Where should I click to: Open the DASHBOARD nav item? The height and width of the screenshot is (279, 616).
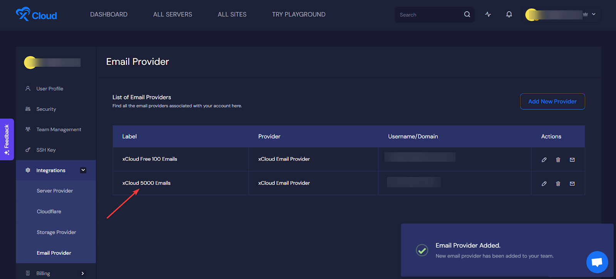tap(109, 15)
